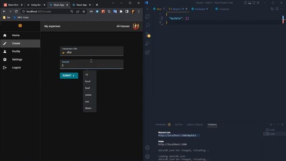
Task: Go to Home in the app sidebar
Action: [20, 35]
